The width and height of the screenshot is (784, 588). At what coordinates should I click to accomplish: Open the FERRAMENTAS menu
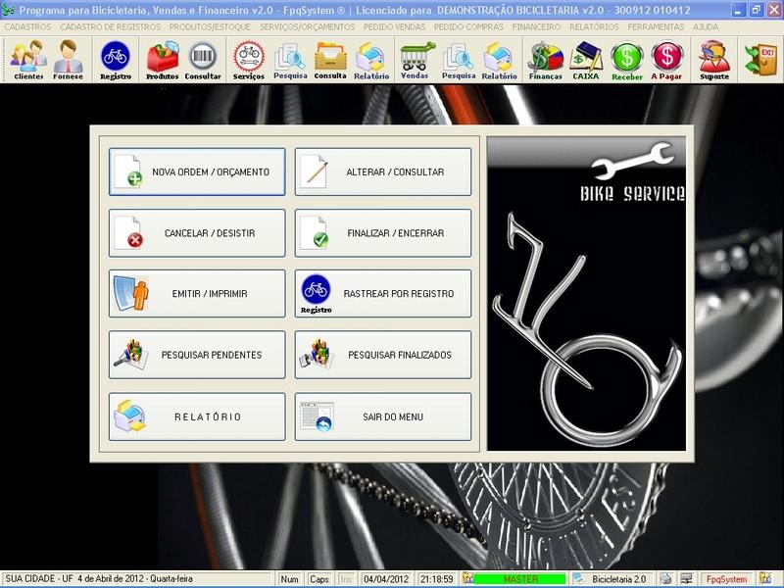pyautogui.click(x=656, y=26)
